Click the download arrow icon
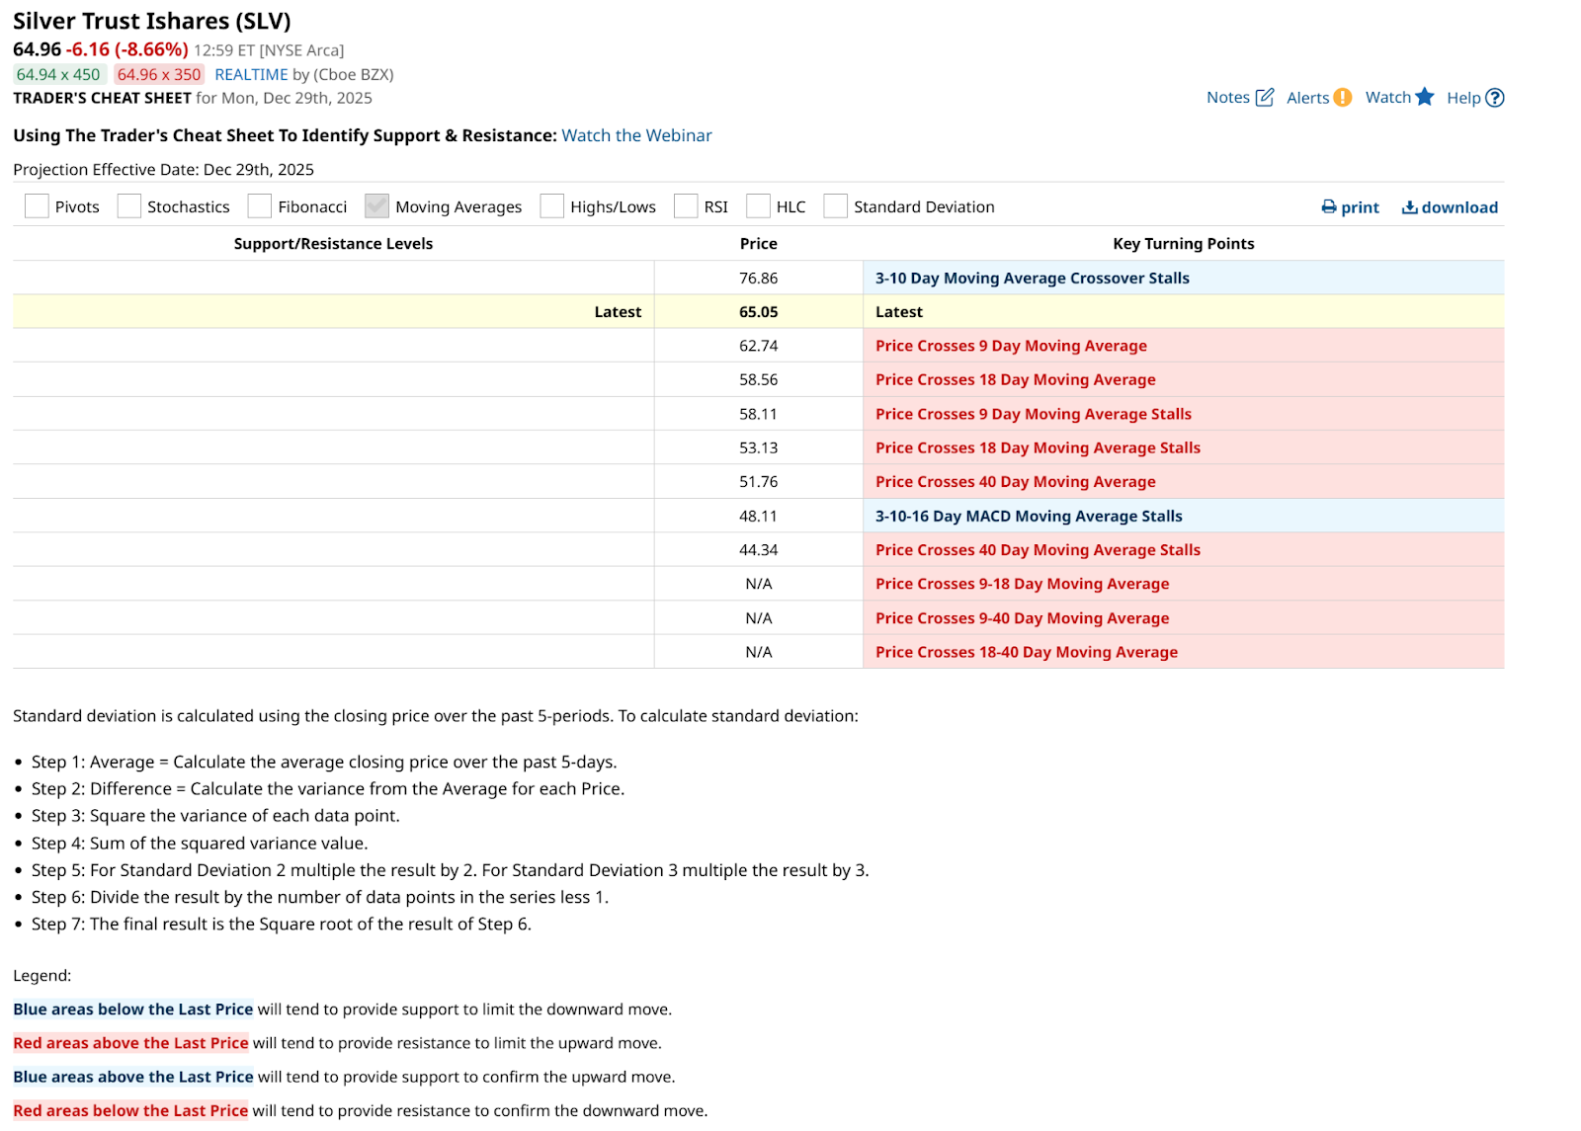Screen dimensions: 1581x1131 point(1410,207)
